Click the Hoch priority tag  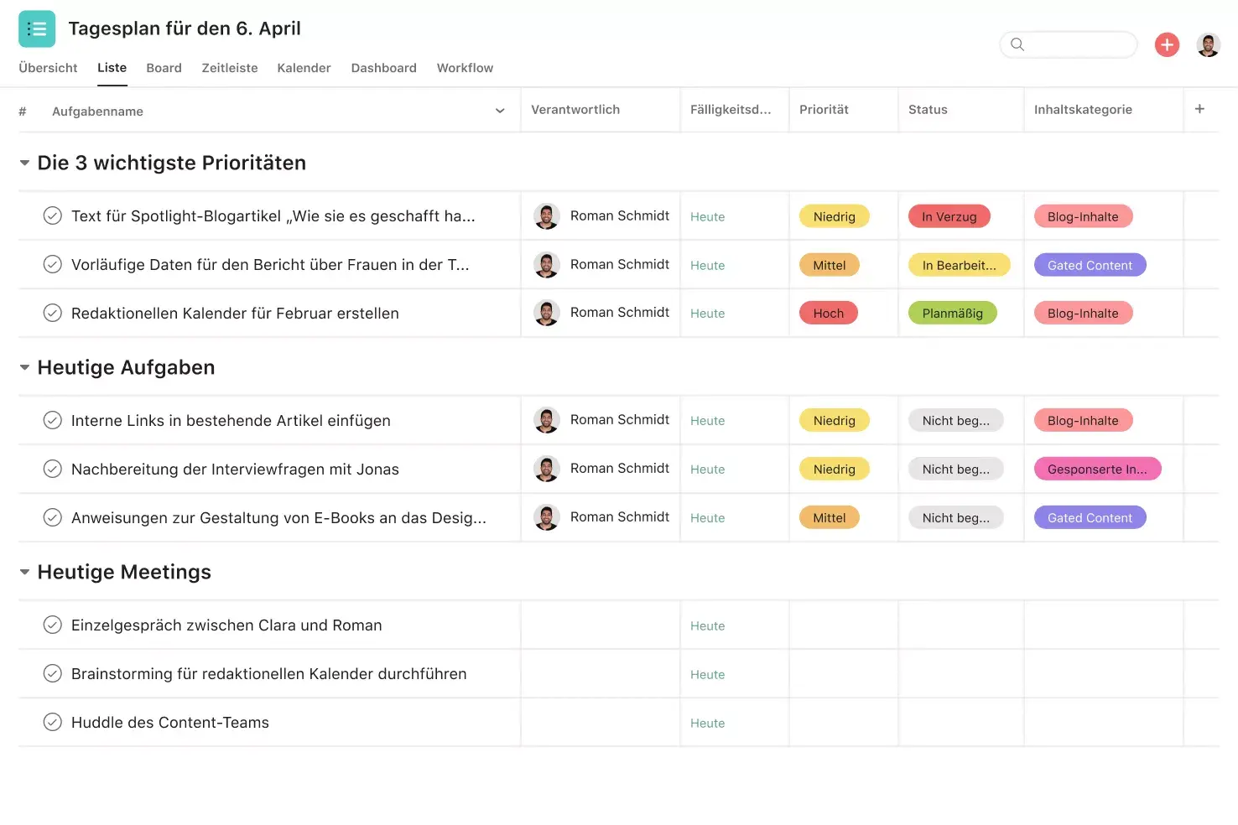(x=829, y=313)
